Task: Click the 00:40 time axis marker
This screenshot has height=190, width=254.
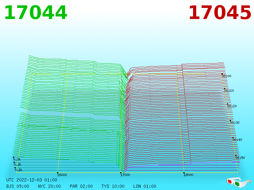Action: pos(237,140)
